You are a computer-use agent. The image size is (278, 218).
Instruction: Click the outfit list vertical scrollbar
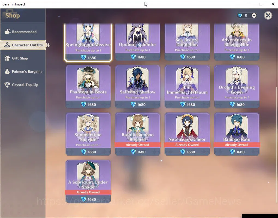277,144
